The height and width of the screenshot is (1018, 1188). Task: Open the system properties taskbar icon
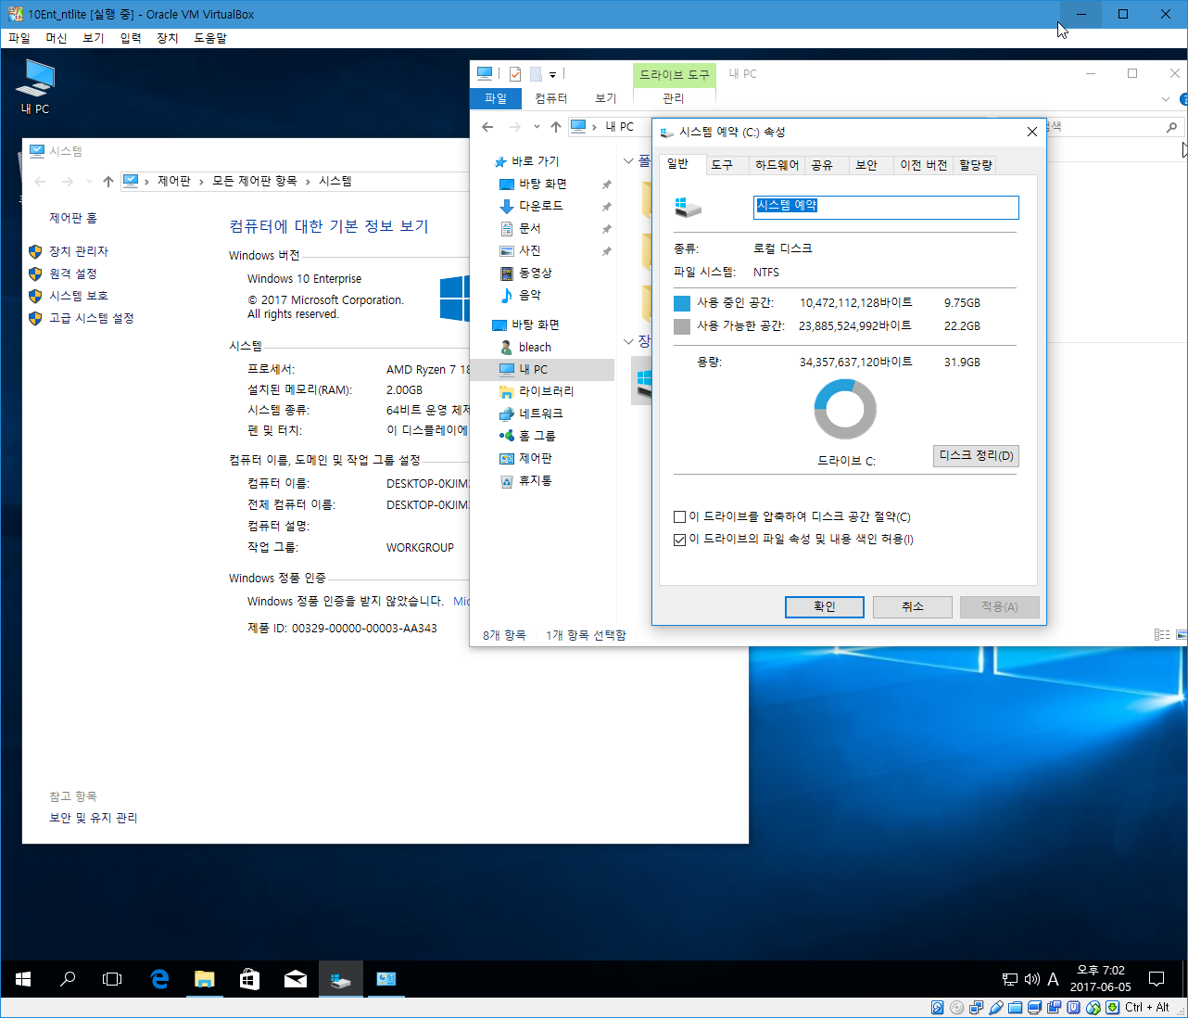click(x=385, y=979)
